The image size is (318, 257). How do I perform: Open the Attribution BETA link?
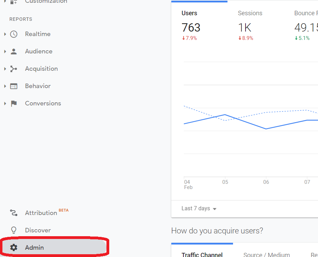click(x=41, y=213)
